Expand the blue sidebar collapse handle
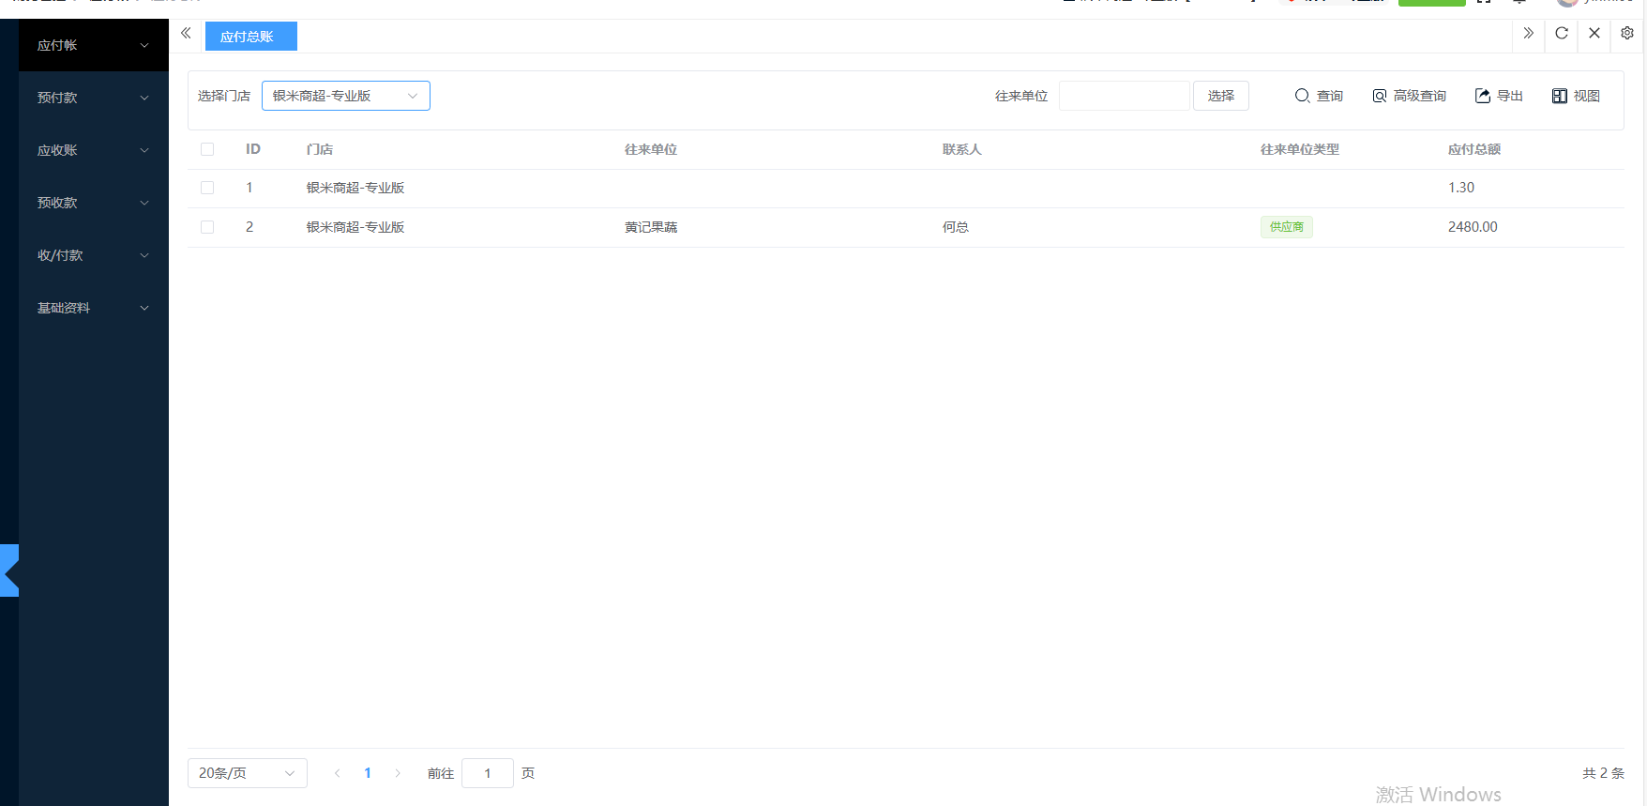Viewport: 1647px width, 806px height. (9, 570)
